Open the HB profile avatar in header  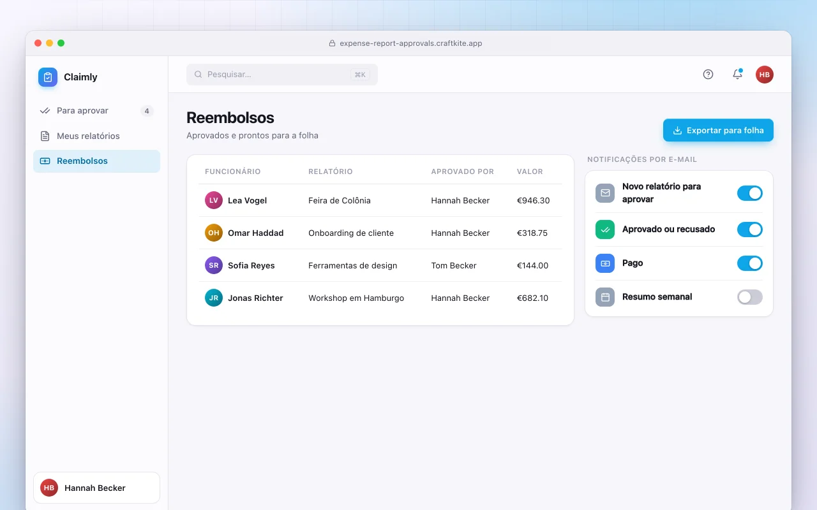[x=765, y=75]
